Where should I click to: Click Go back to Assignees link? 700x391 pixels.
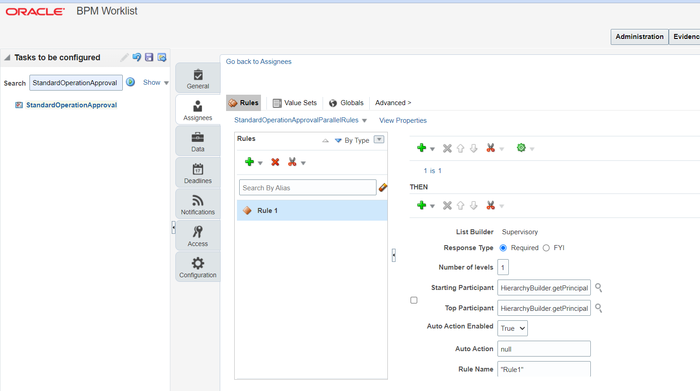259,62
